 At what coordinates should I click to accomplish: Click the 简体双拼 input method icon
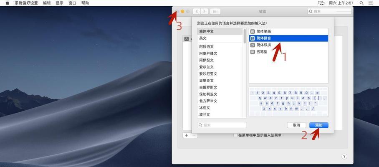point(253,45)
